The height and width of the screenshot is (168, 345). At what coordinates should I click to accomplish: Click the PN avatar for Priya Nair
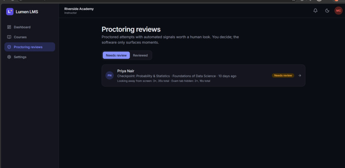tap(110, 75)
